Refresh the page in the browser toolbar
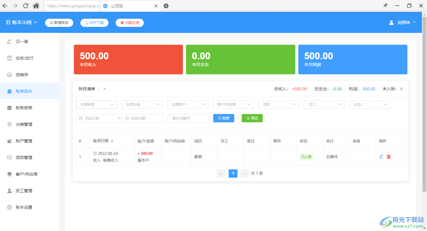The width and height of the screenshot is (427, 231). [x=26, y=6]
